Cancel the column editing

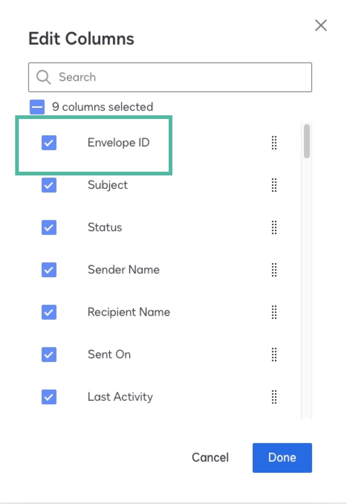pyautogui.click(x=210, y=458)
